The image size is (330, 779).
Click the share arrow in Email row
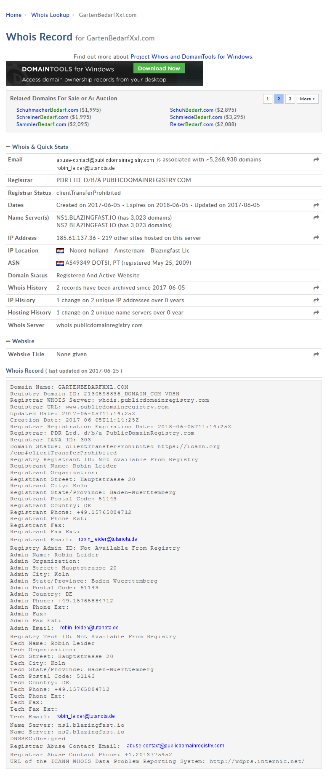coord(316,160)
